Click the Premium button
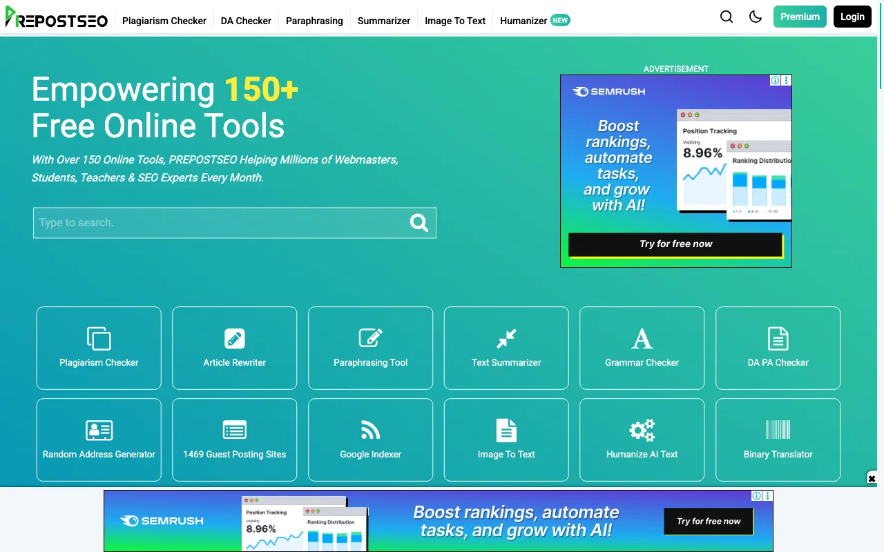The width and height of the screenshot is (884, 552). 800,17
